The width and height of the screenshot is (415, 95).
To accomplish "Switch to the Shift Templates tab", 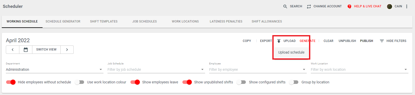I will point(104,21).
